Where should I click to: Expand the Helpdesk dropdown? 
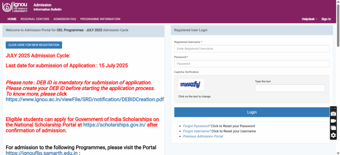[309, 19]
